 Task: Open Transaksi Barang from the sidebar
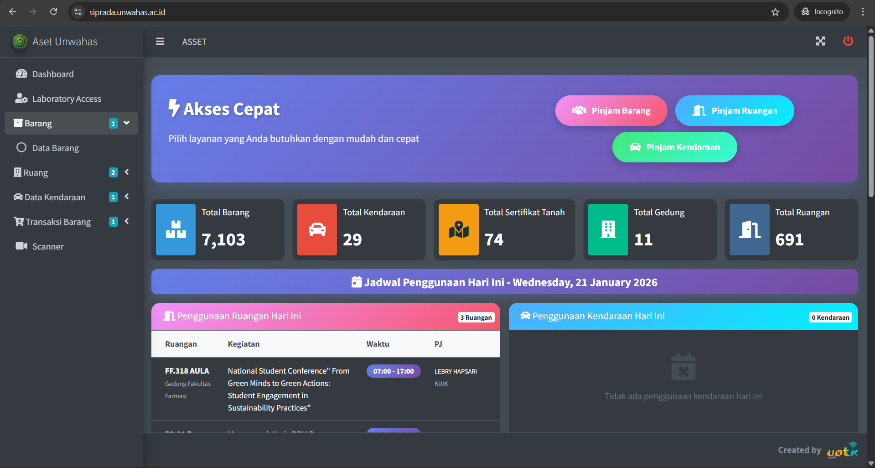tap(58, 222)
